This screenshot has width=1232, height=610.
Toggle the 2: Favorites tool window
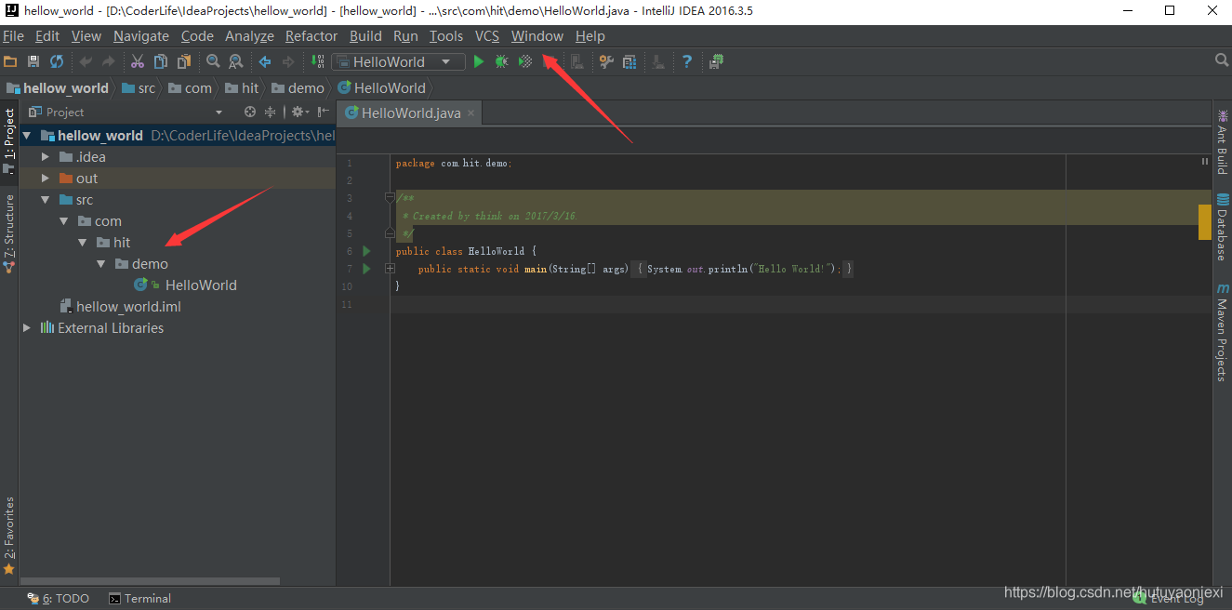9,535
